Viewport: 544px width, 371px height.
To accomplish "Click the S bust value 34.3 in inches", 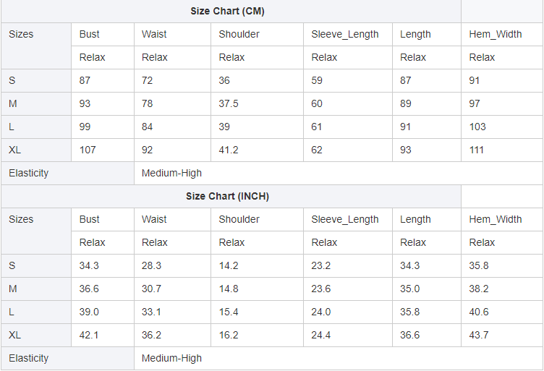I will 89,265.
